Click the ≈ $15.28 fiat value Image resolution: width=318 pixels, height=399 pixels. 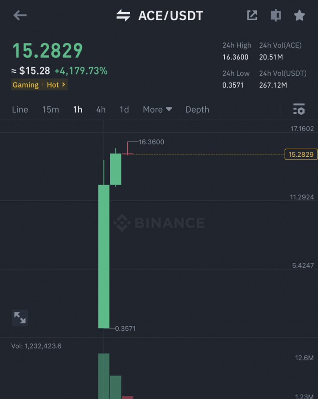coord(31,71)
